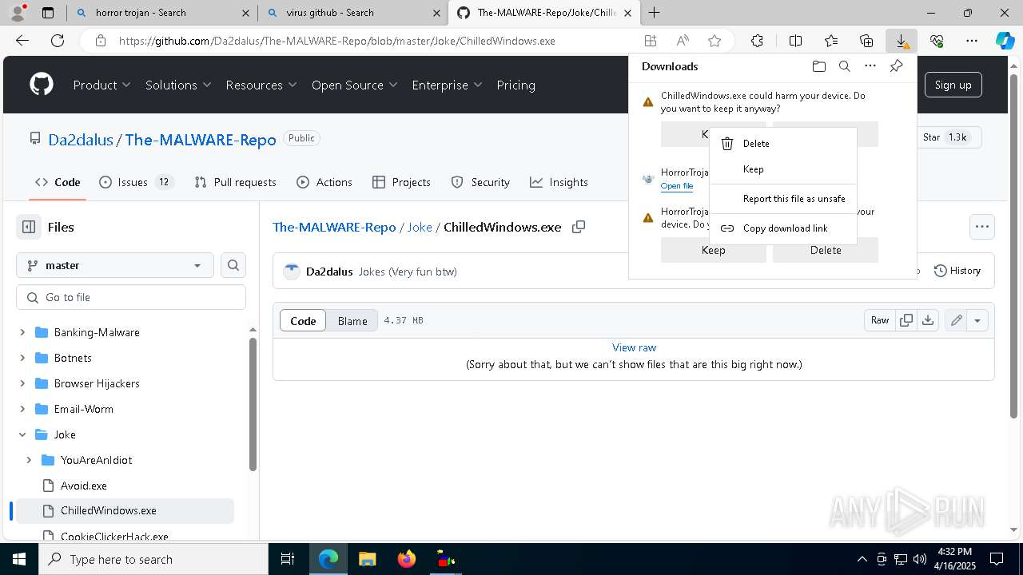Open Task View on taskbar
Viewport: 1023px width, 575px height.
(x=288, y=559)
